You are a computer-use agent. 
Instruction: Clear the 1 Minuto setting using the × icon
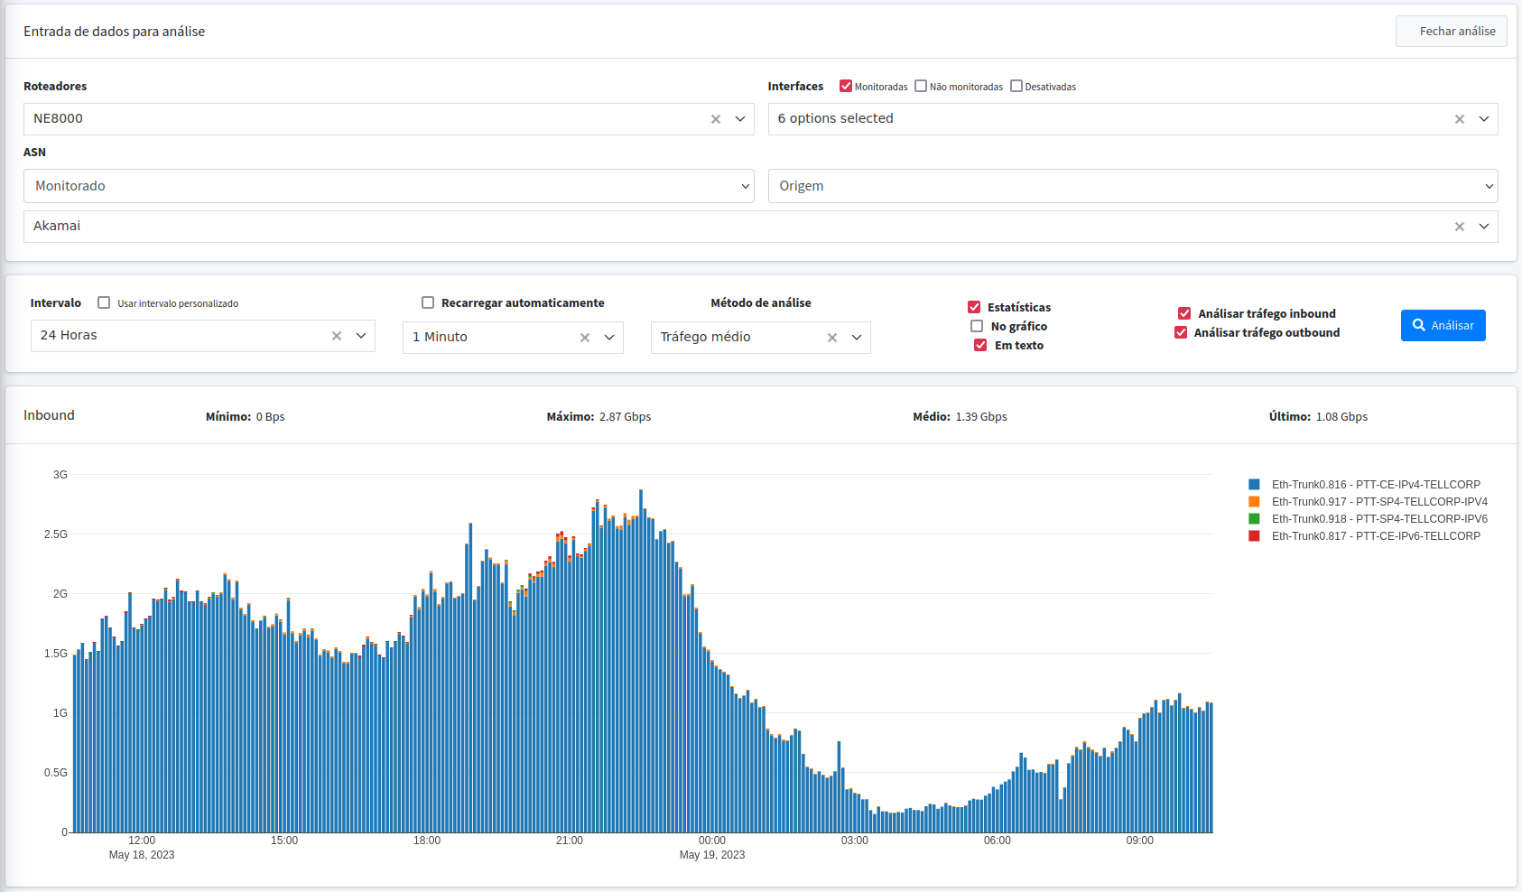[584, 337]
